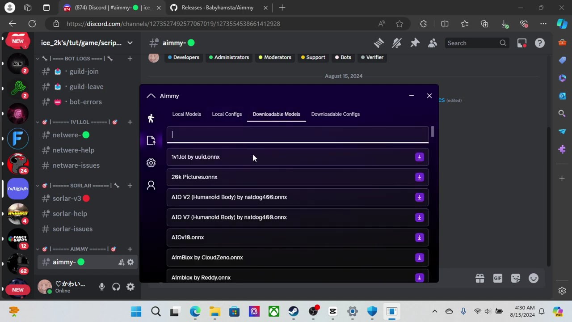Viewport: 572px width, 322px height.
Task: Open Steam from the taskbar
Action: pyautogui.click(x=293, y=311)
